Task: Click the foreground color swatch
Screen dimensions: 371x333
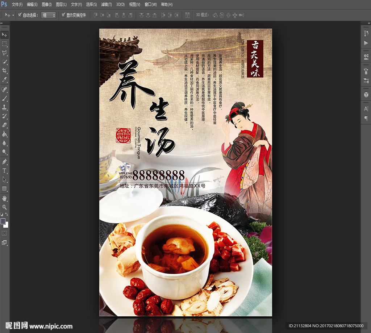Action: [3, 221]
